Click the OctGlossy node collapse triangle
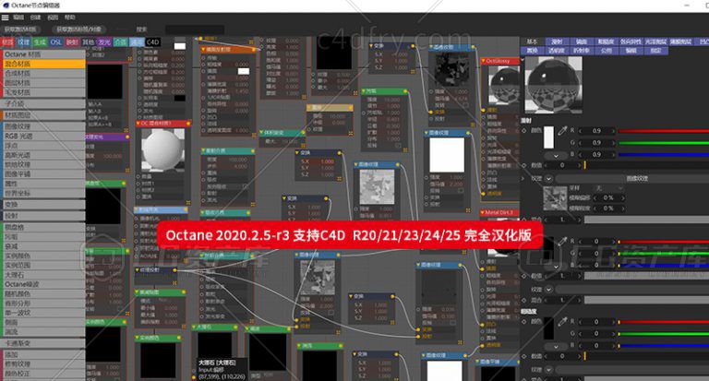709x381 pixels. coord(484,61)
